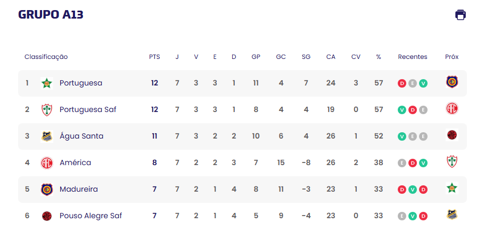Click the Portuguesa green star crest
Screen dimensions: 484x240
(x=47, y=83)
